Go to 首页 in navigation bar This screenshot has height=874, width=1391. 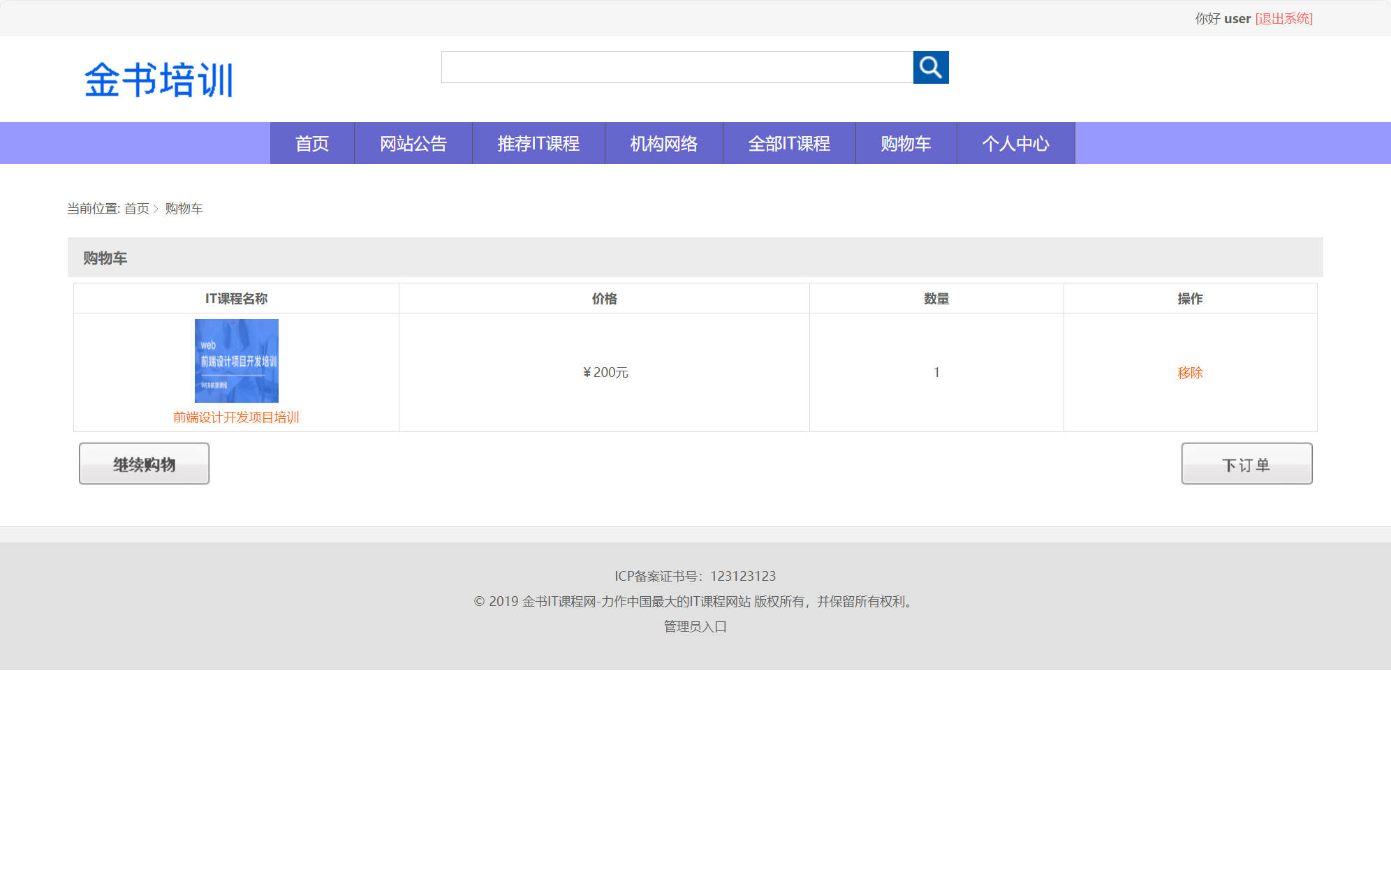311,143
